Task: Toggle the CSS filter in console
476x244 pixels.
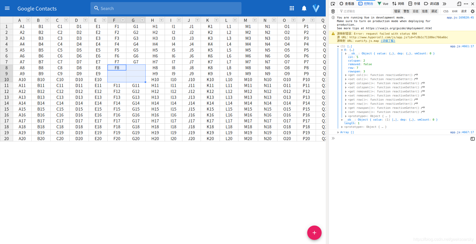Action: pyautogui.click(x=446, y=11)
